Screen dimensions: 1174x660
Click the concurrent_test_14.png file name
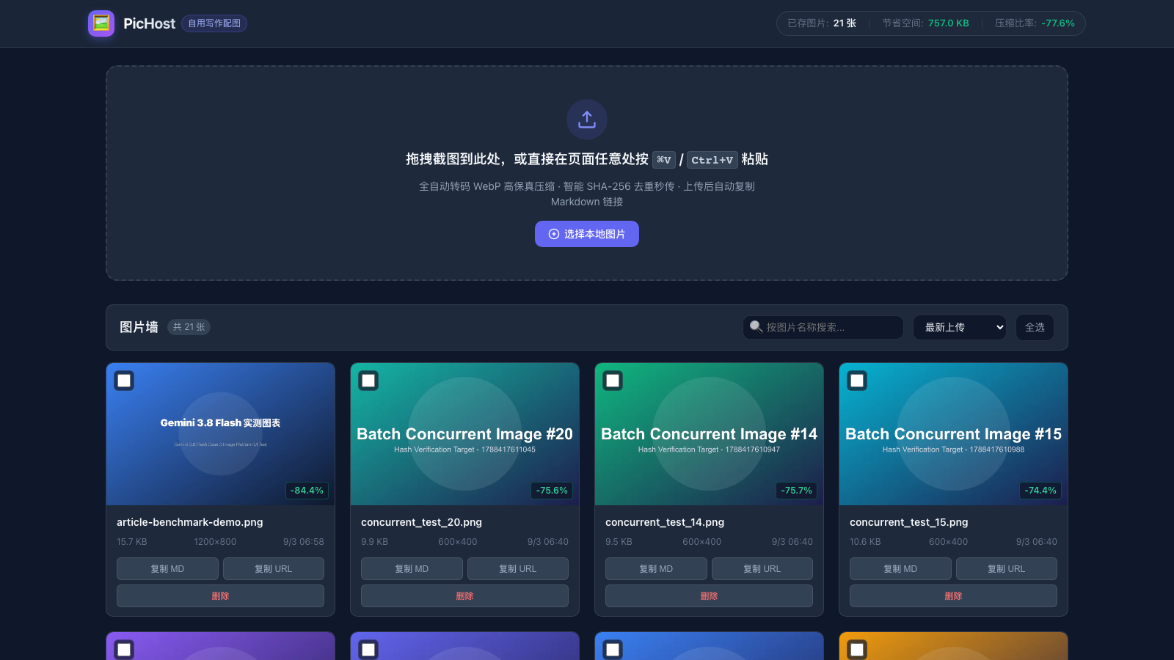pyautogui.click(x=665, y=522)
